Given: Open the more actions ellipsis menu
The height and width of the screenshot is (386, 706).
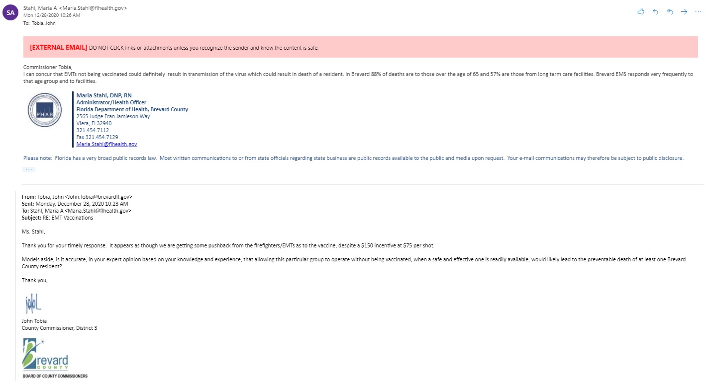Looking at the screenshot, I should click(698, 11).
